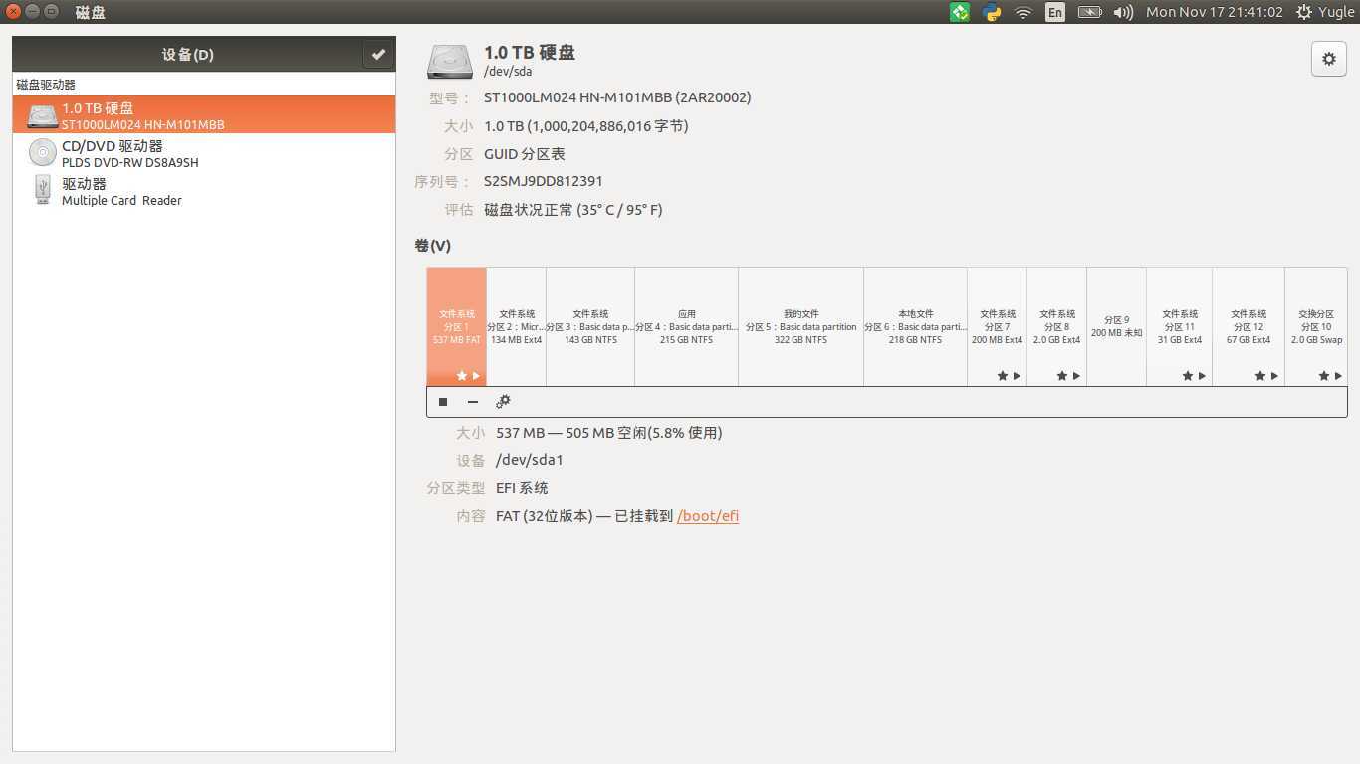The image size is (1360, 764).
Task: Click the EFI 系统 partition type value
Action: click(522, 488)
